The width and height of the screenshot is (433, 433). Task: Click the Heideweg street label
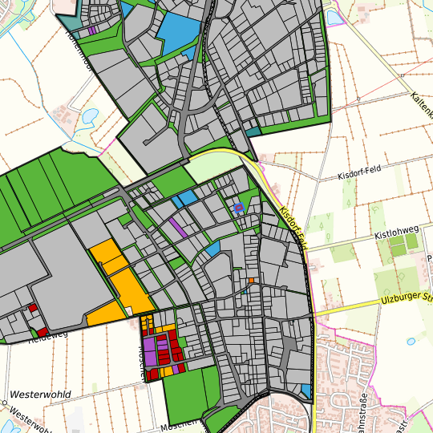48,338
